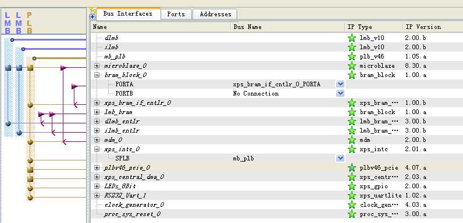Select the clock_generator_0 row
Screen dimensions: 463x223
point(277,205)
